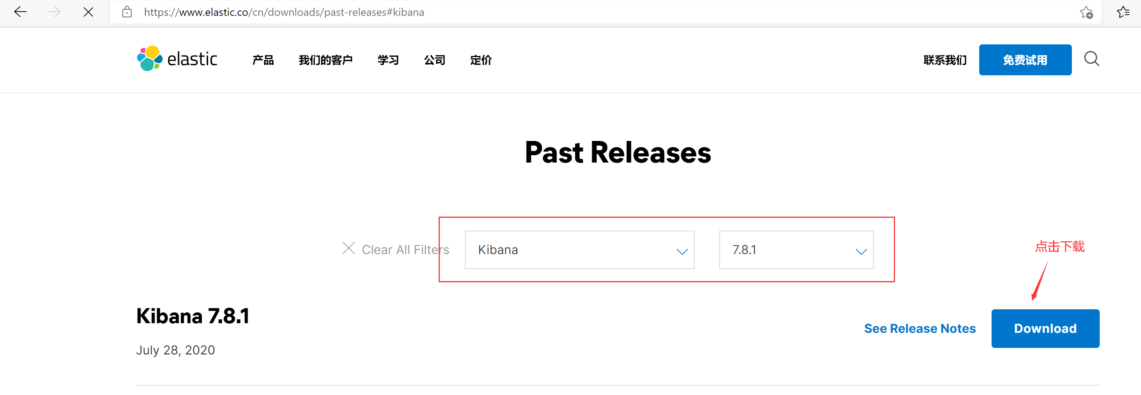Click the Clear All Filters X icon

349,248
